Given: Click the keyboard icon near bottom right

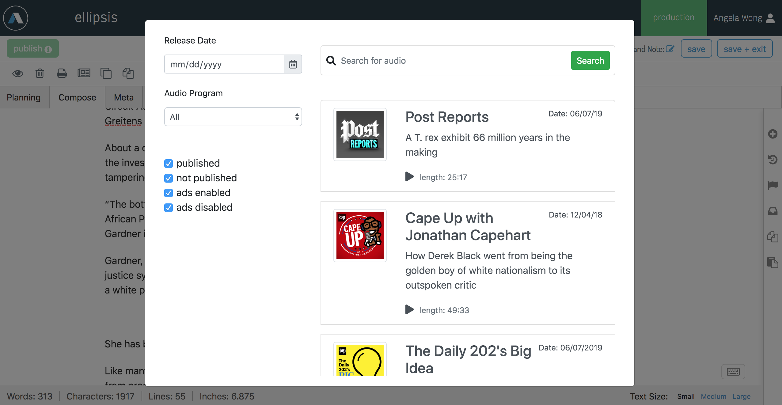Looking at the screenshot, I should click(x=733, y=372).
